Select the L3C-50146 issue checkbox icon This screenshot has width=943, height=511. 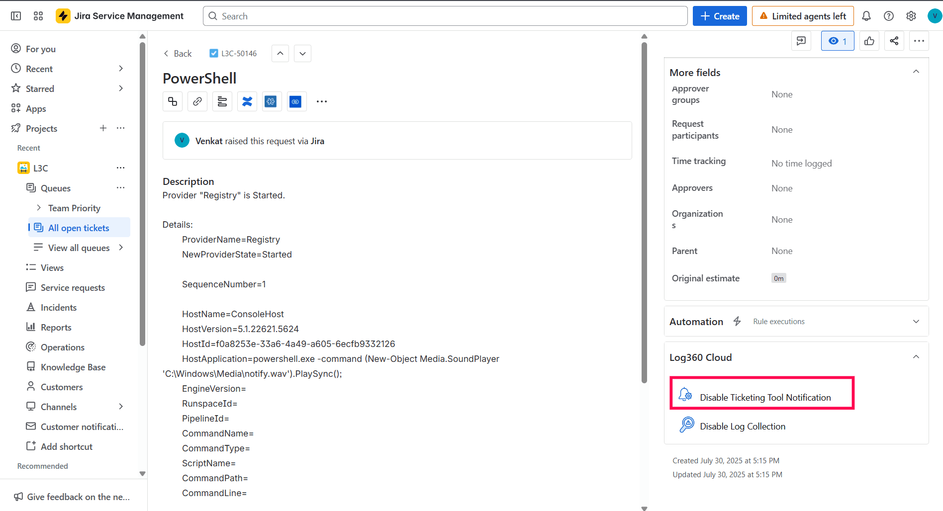214,53
